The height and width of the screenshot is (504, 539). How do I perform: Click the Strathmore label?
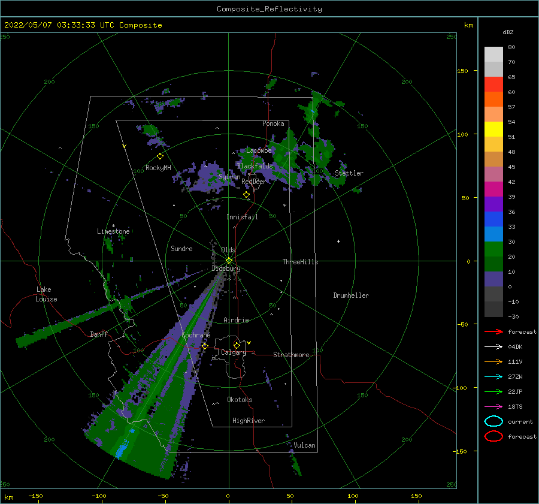(292, 355)
